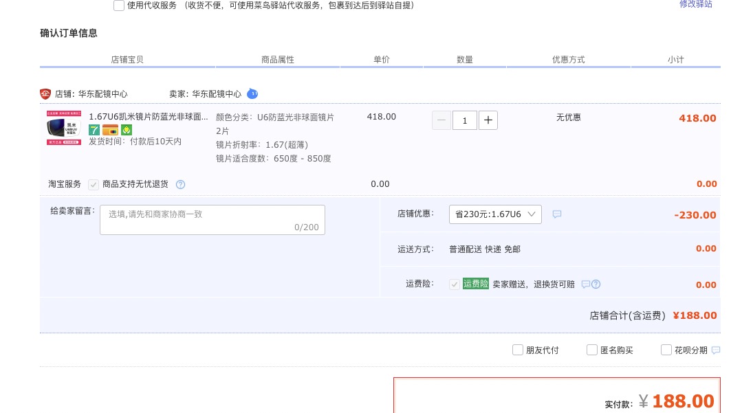Click the quantity input field
The height and width of the screenshot is (413, 731).
(465, 120)
